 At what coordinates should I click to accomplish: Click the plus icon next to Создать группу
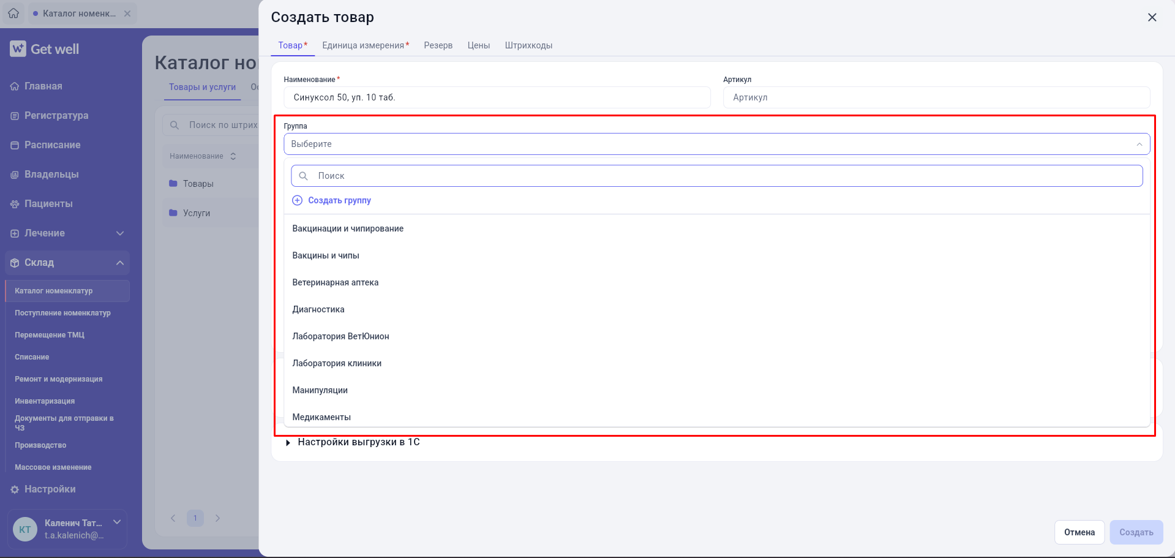point(297,200)
